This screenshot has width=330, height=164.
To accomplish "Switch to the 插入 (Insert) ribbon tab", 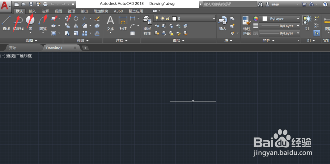I will 32,11.
